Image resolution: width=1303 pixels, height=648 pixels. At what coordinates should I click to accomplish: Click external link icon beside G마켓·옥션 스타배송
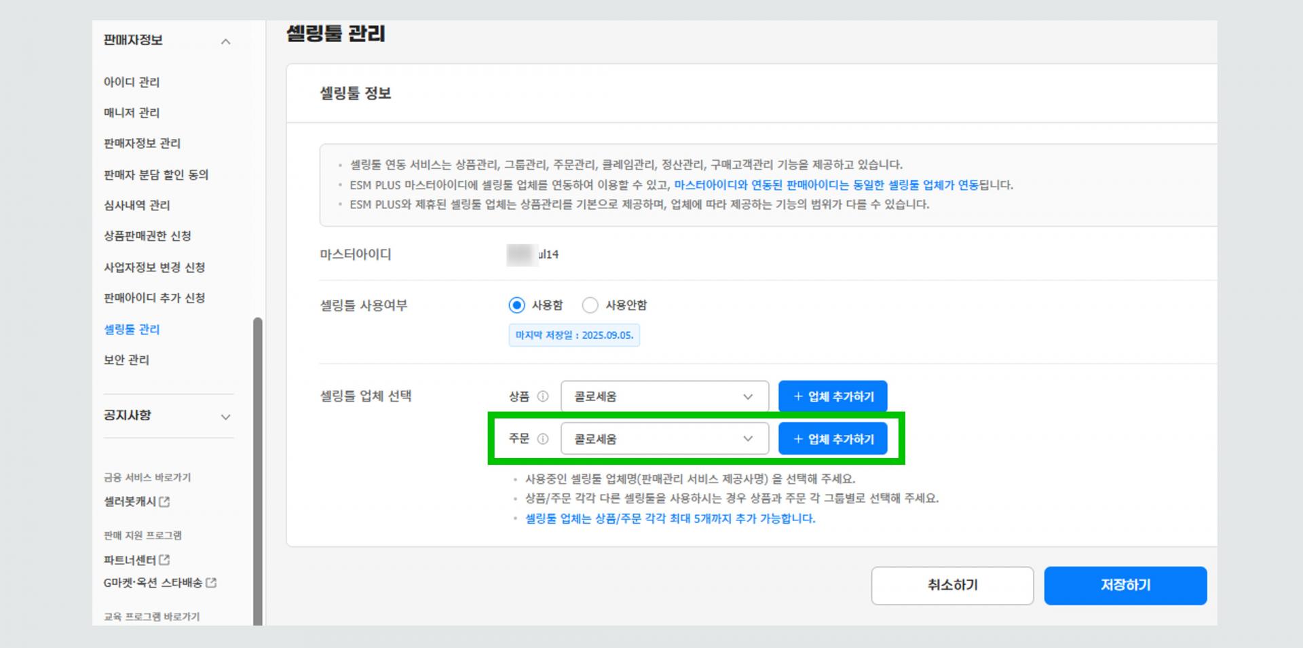coord(211,582)
